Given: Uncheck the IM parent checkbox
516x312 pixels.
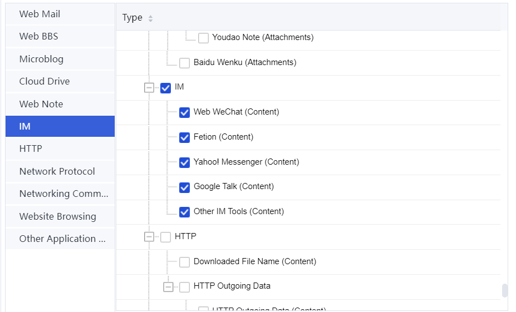Looking at the screenshot, I should tap(165, 88).
